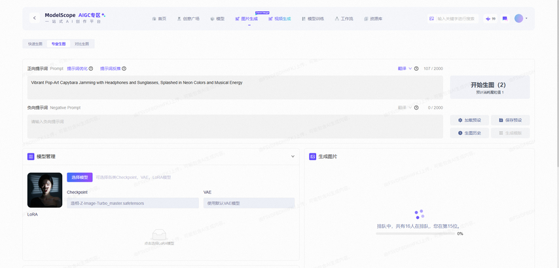This screenshot has width=559, height=268.
Task: Focus the keyword search field
Action: 457,18
